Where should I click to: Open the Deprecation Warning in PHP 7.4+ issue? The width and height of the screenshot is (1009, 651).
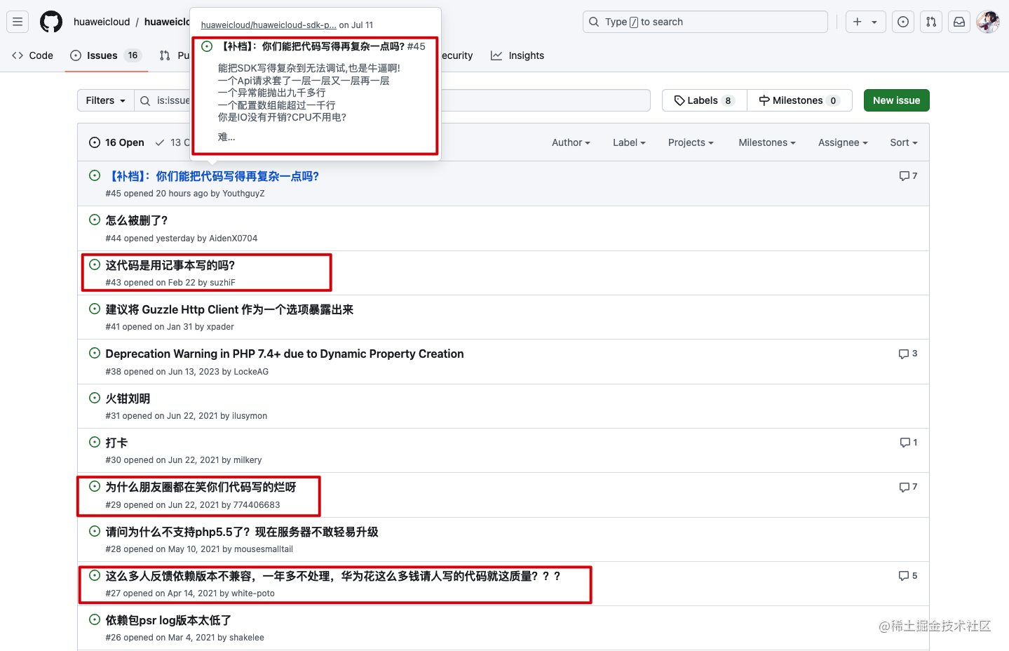click(x=285, y=354)
